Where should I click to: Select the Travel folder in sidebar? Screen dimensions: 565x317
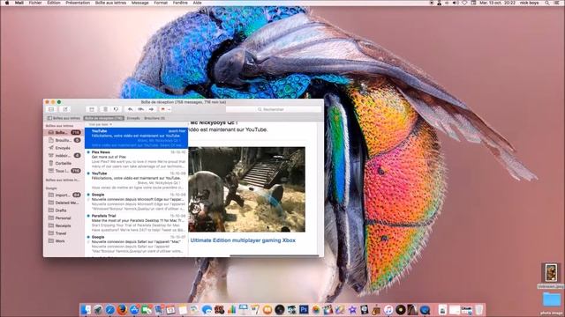64,233
